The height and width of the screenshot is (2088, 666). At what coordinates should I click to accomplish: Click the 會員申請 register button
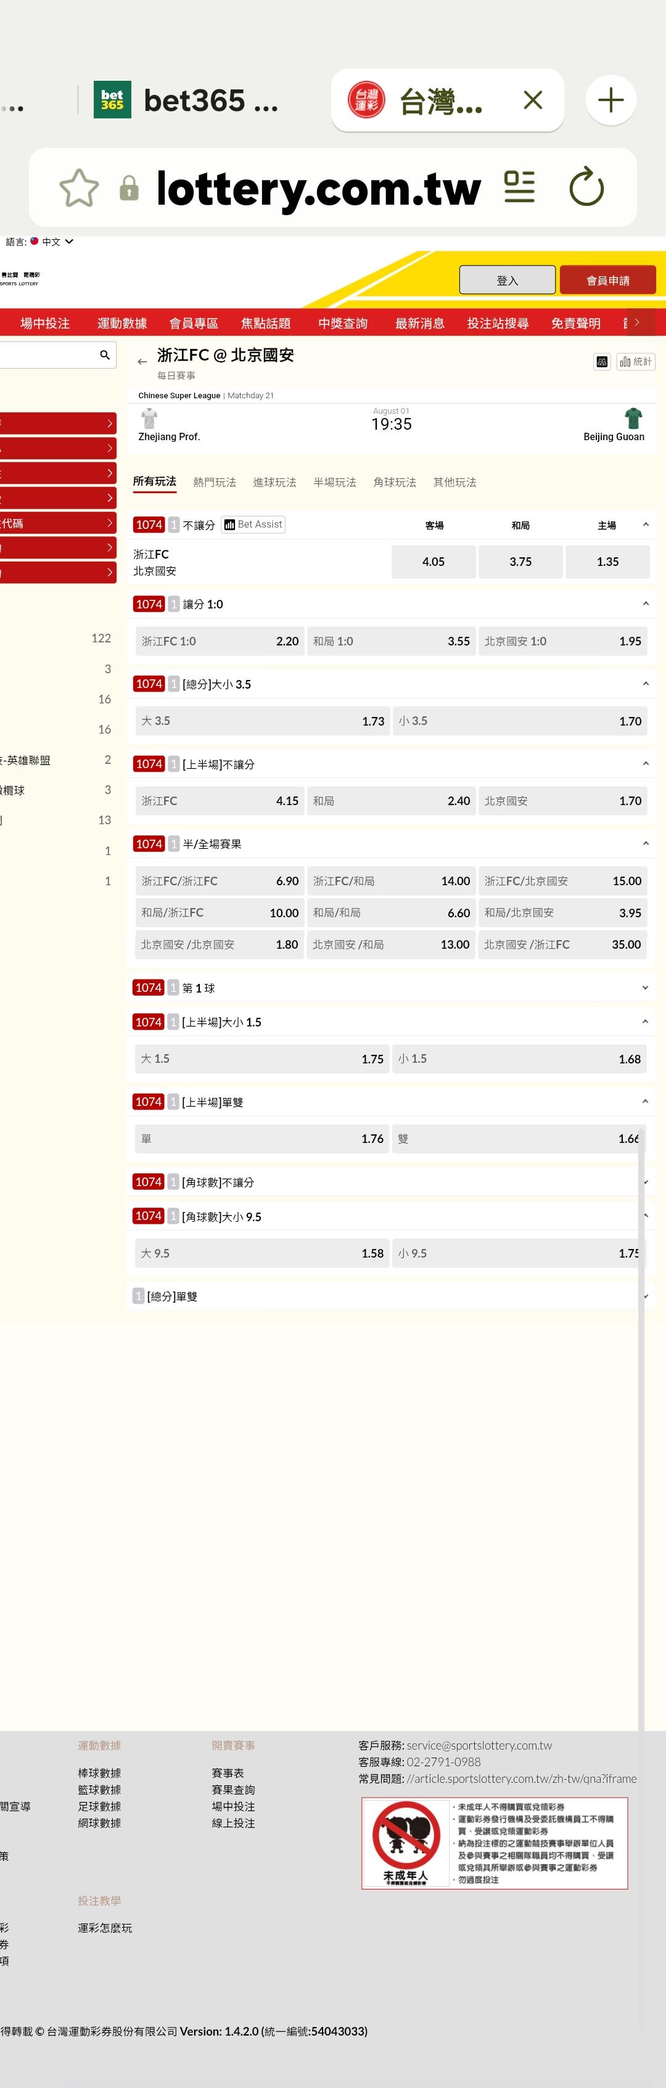(x=607, y=280)
